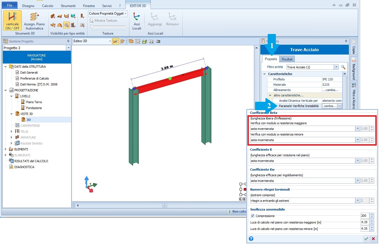Toggle the verticale ON / OFF tool
Image resolution: width=379 pixels, height=244 pixels.
12,21
